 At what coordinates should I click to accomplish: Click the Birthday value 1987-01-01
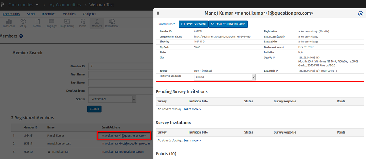pos(200,42)
